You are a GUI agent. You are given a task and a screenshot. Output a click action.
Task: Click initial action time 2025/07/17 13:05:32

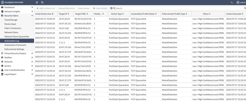45,19
